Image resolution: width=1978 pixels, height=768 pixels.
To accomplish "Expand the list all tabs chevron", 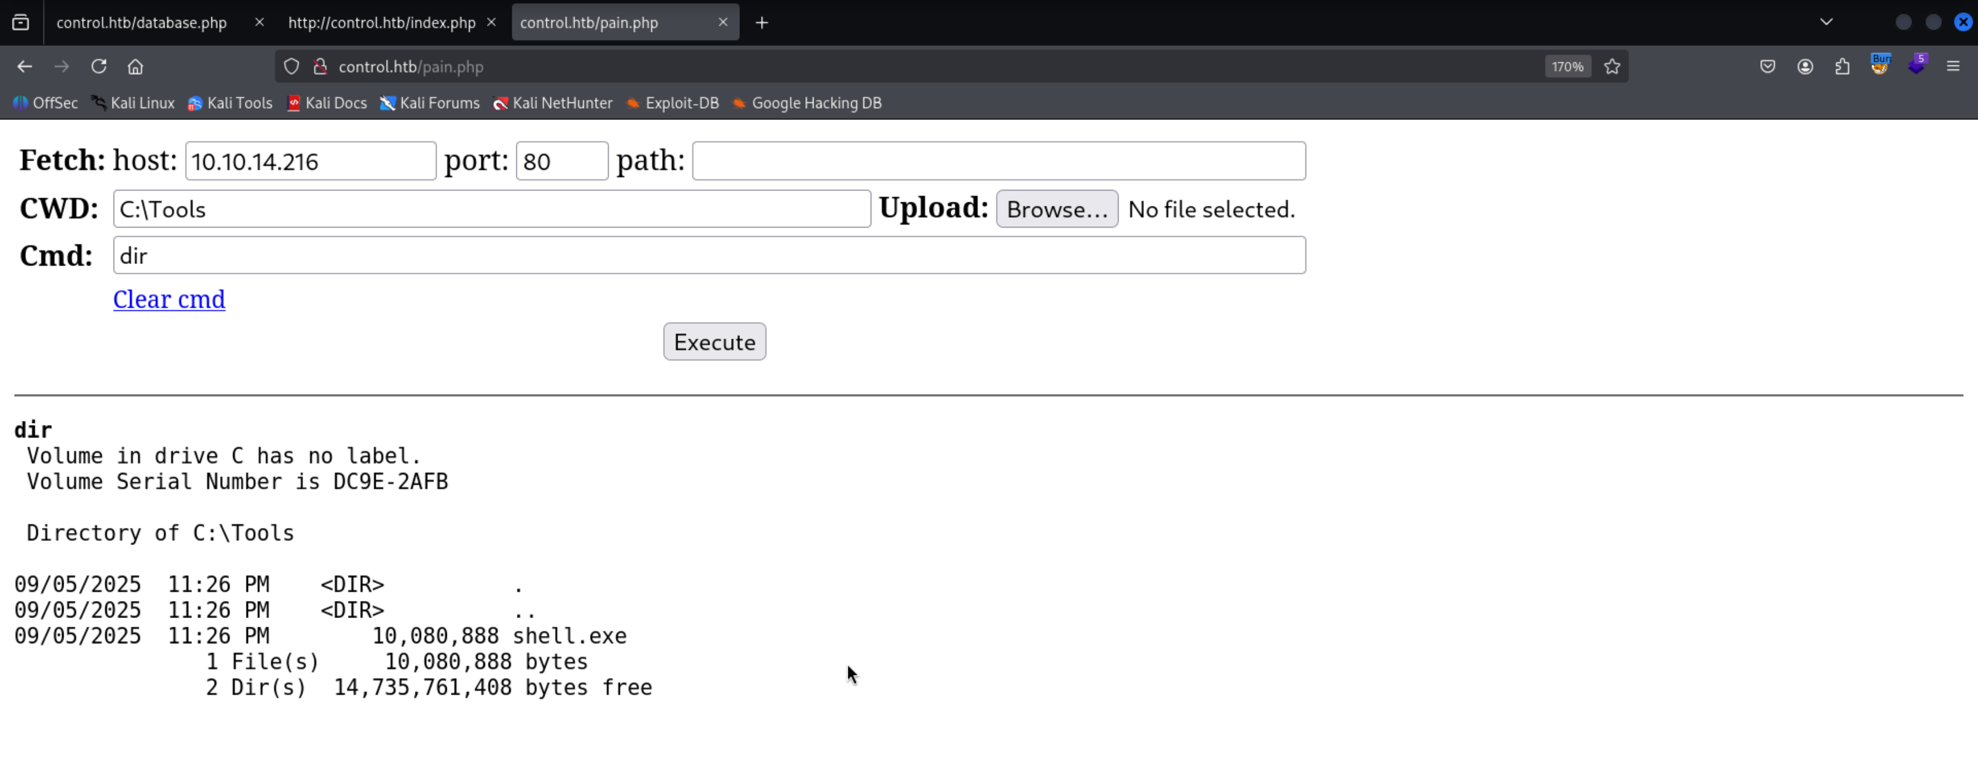I will 1826,22.
